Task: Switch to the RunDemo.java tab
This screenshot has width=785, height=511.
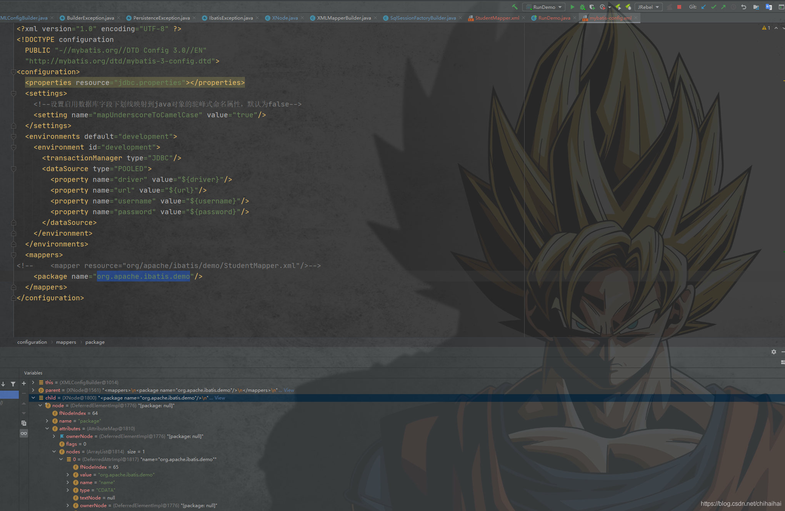Action: (x=554, y=18)
